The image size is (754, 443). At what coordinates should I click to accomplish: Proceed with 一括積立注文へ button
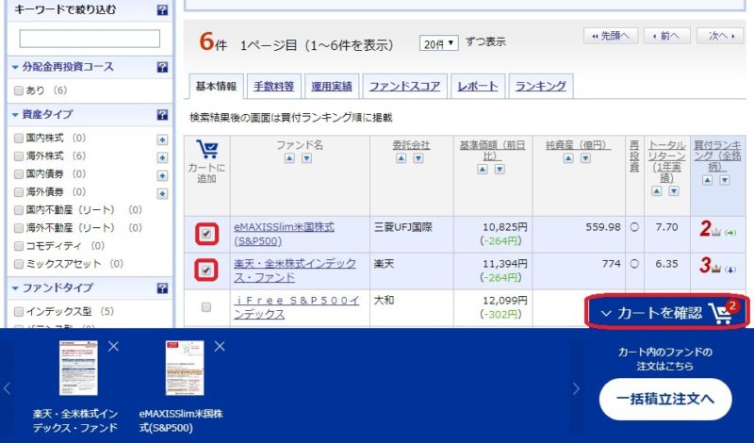pyautogui.click(x=665, y=400)
